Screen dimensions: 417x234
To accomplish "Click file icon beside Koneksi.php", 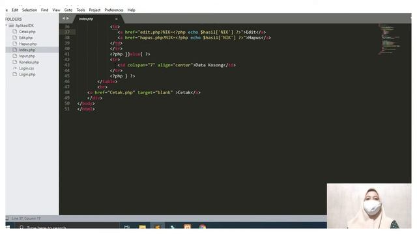I will click(14, 62).
